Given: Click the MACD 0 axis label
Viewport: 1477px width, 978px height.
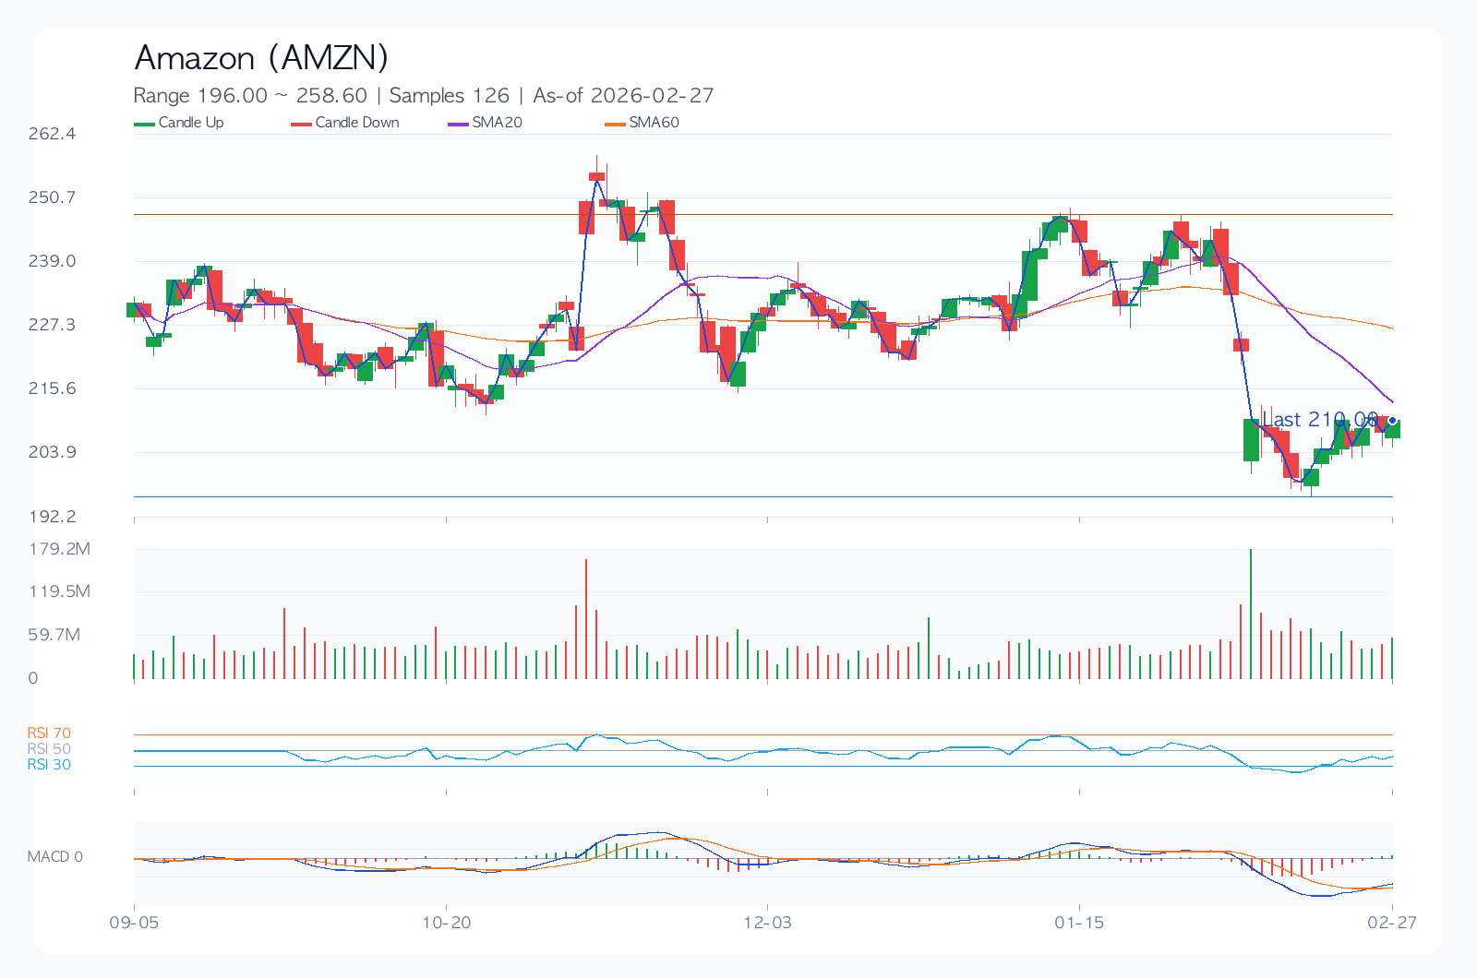Looking at the screenshot, I should pos(55,857).
